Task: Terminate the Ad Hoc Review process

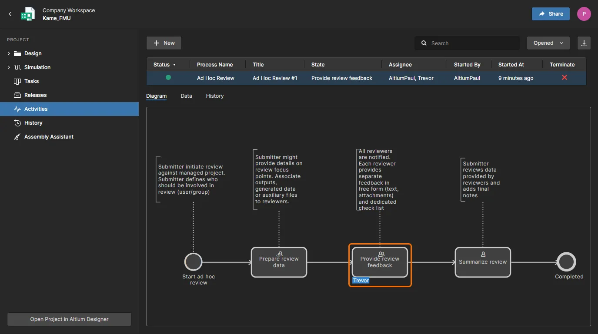Action: tap(564, 78)
